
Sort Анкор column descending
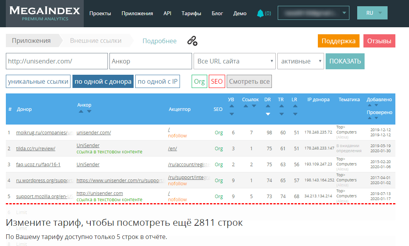(89, 111)
